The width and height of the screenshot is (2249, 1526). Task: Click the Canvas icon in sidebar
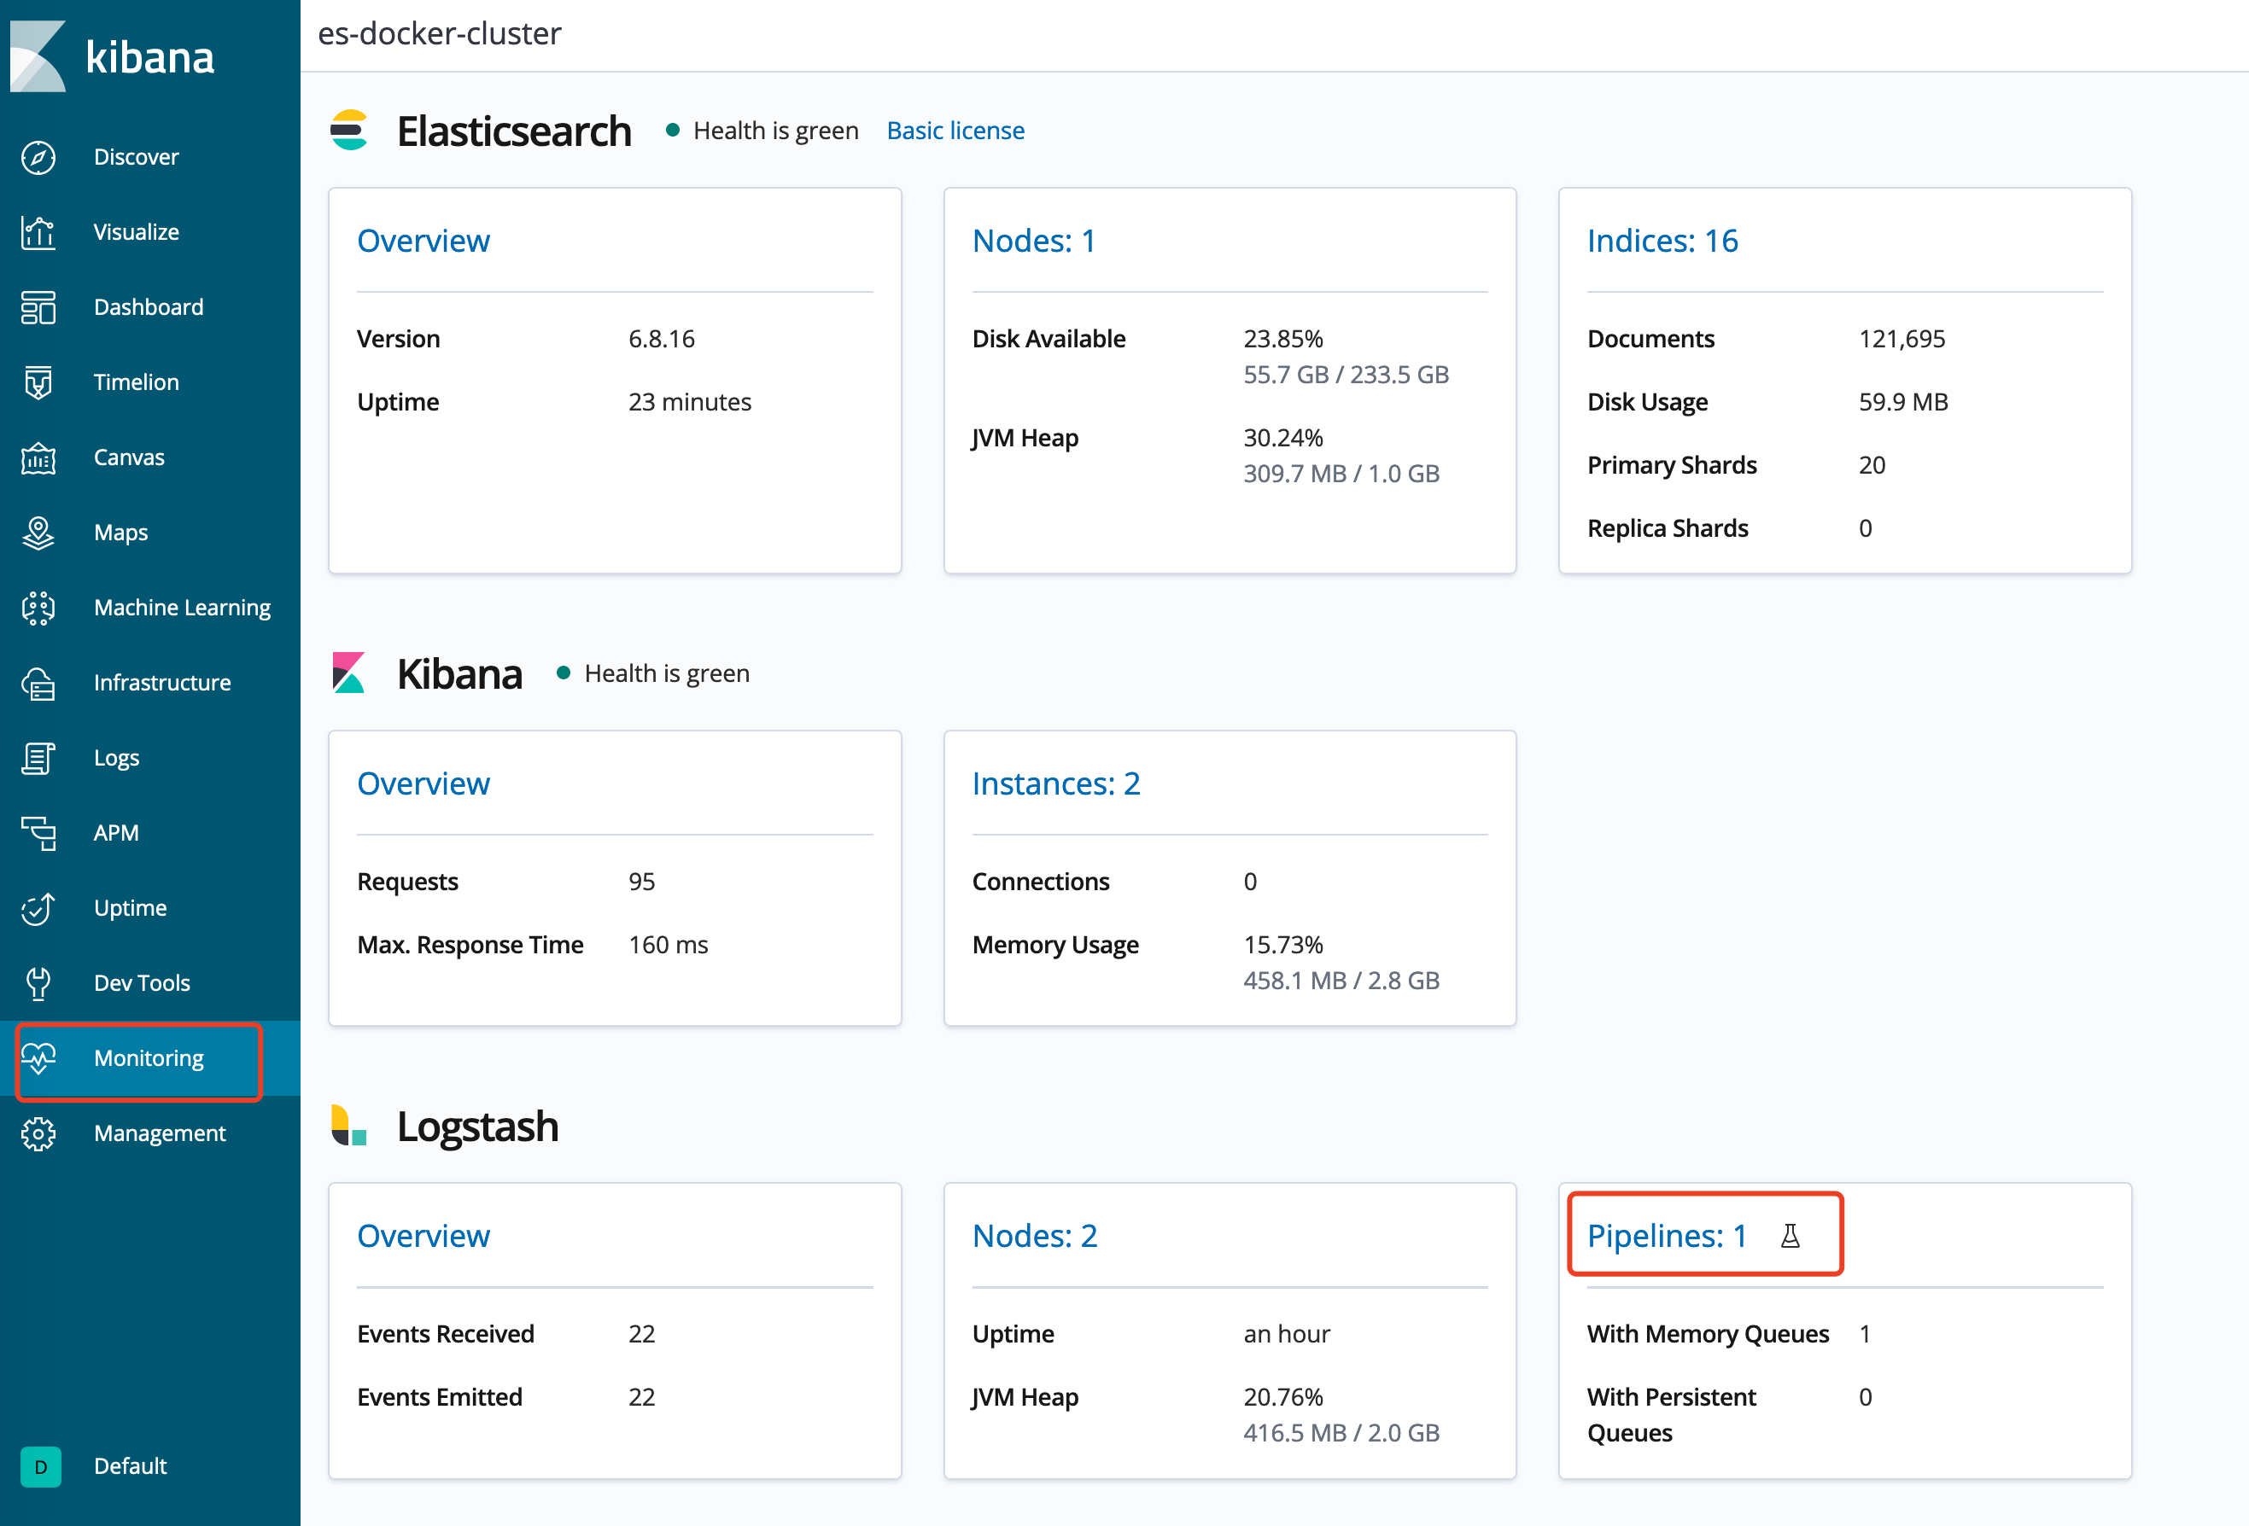pyautogui.click(x=38, y=457)
